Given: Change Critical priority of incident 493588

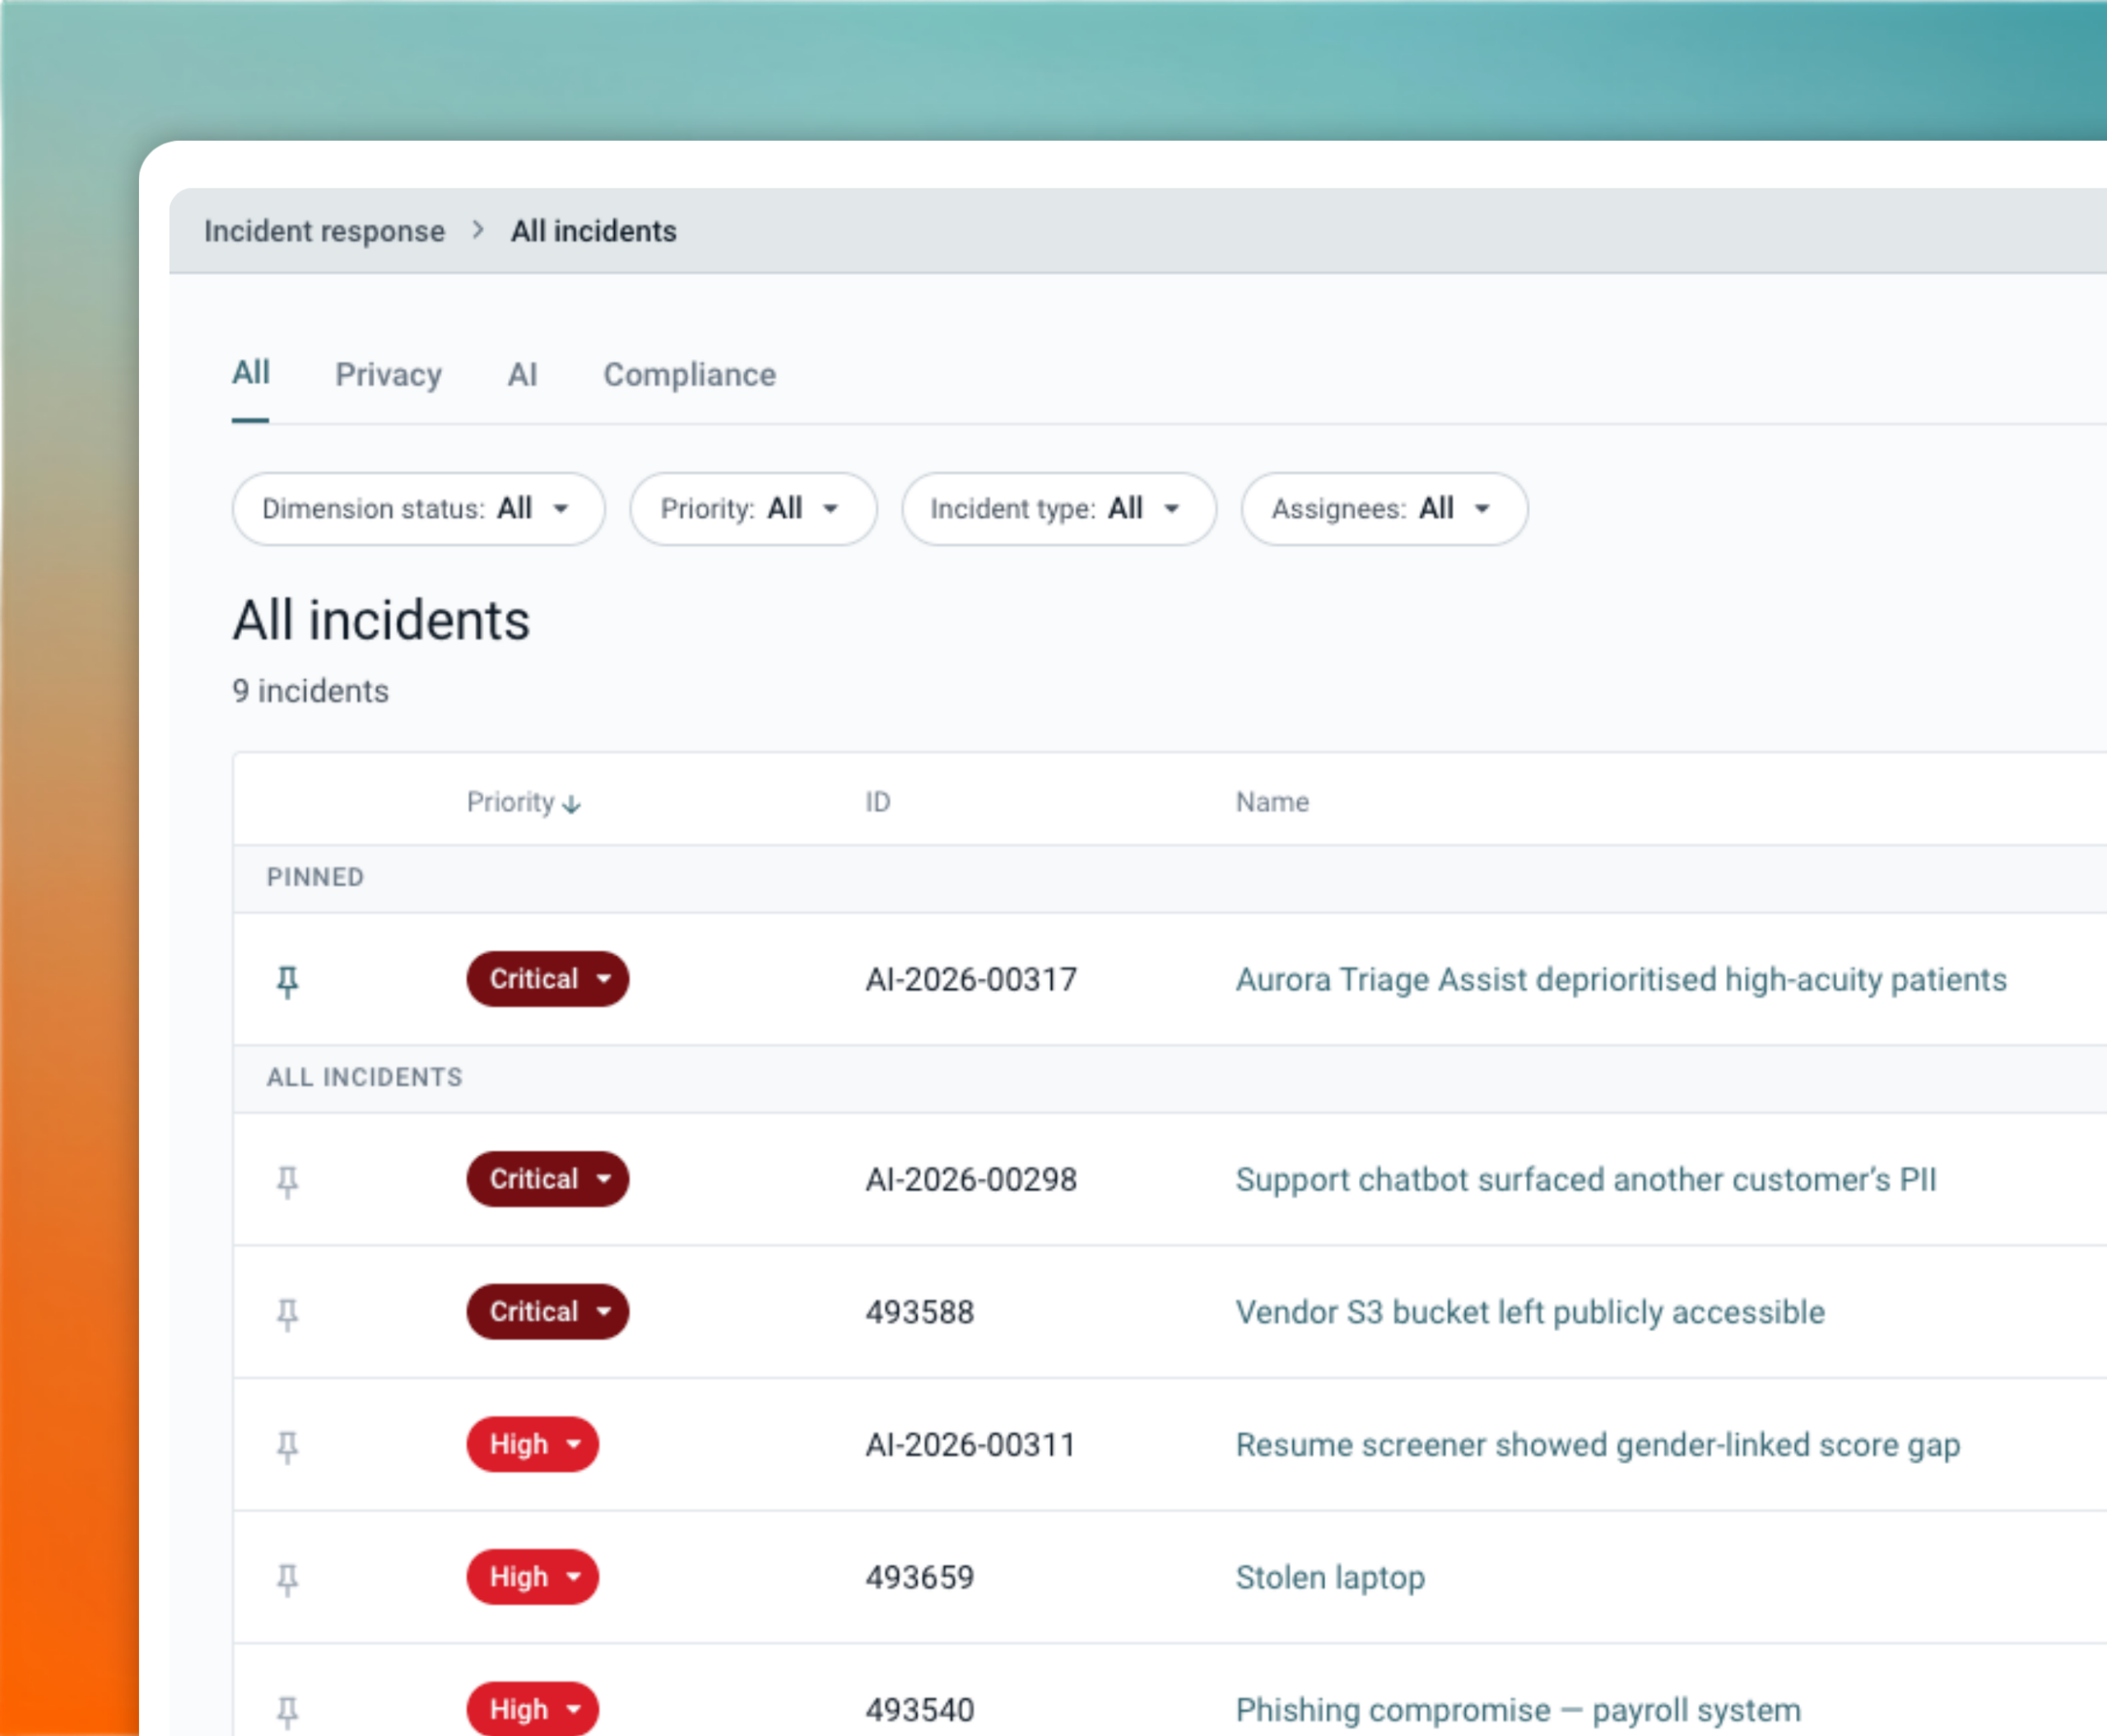Looking at the screenshot, I should (547, 1312).
